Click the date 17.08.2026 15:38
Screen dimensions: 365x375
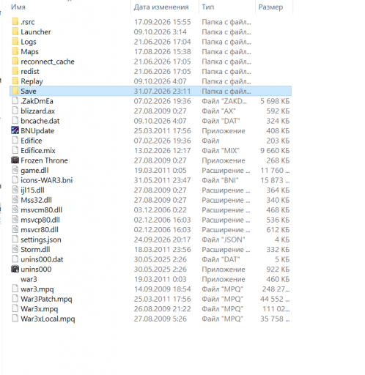point(162,51)
